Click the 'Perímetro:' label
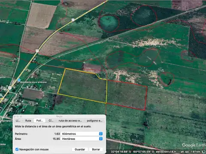206x154 pixels. coord(21,134)
